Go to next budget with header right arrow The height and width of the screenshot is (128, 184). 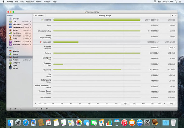click(x=176, y=15)
